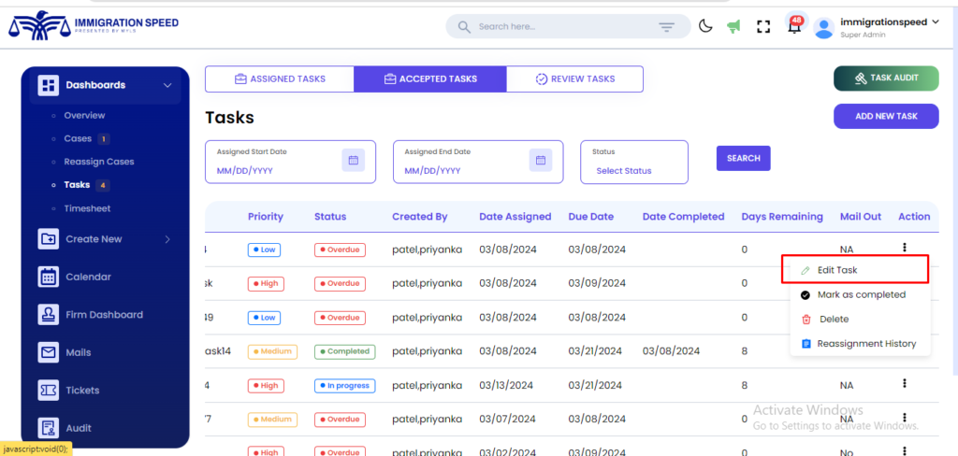
Task: Click the Task Audit button
Action: click(886, 78)
